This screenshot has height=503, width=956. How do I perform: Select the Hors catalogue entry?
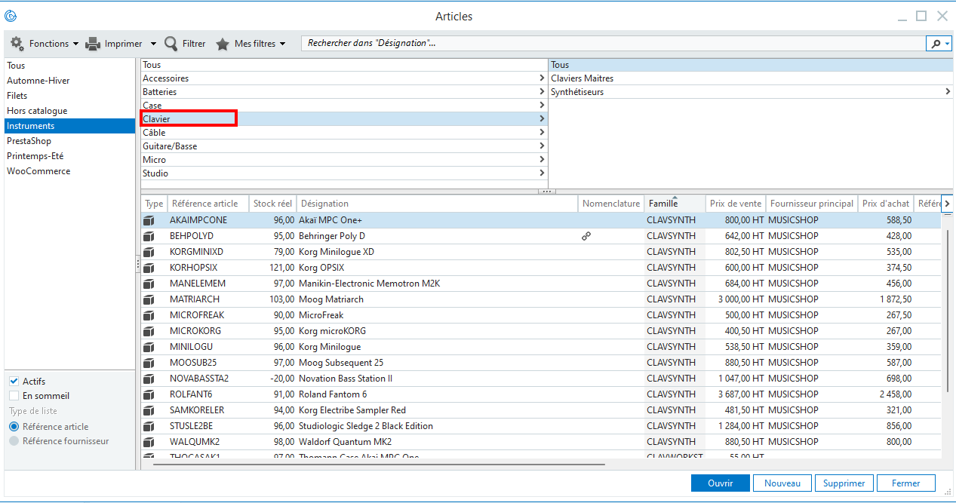(69, 111)
